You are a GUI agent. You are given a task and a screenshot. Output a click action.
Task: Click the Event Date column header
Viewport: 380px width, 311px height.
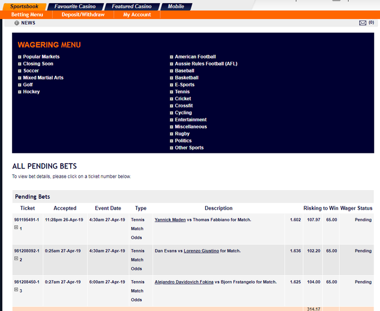tap(108, 208)
